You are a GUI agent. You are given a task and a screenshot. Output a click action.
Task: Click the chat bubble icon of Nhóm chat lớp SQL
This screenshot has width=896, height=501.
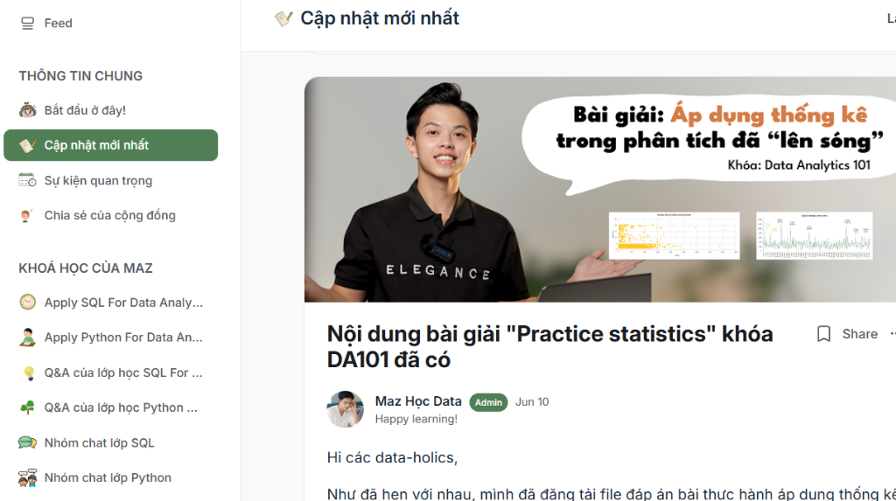[x=27, y=442]
